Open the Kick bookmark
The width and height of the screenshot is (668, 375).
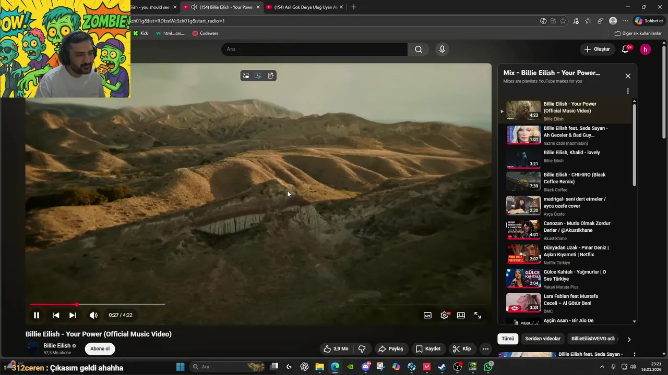click(x=140, y=33)
